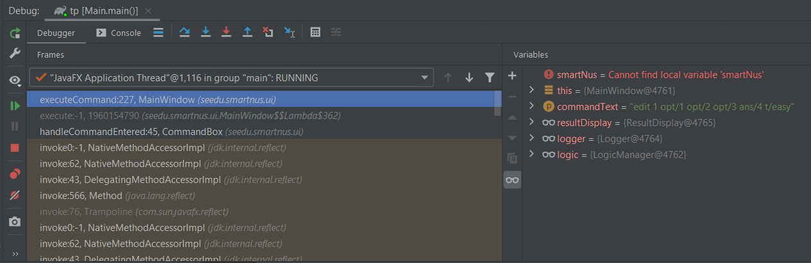Click the Force Step Into icon

click(x=226, y=33)
